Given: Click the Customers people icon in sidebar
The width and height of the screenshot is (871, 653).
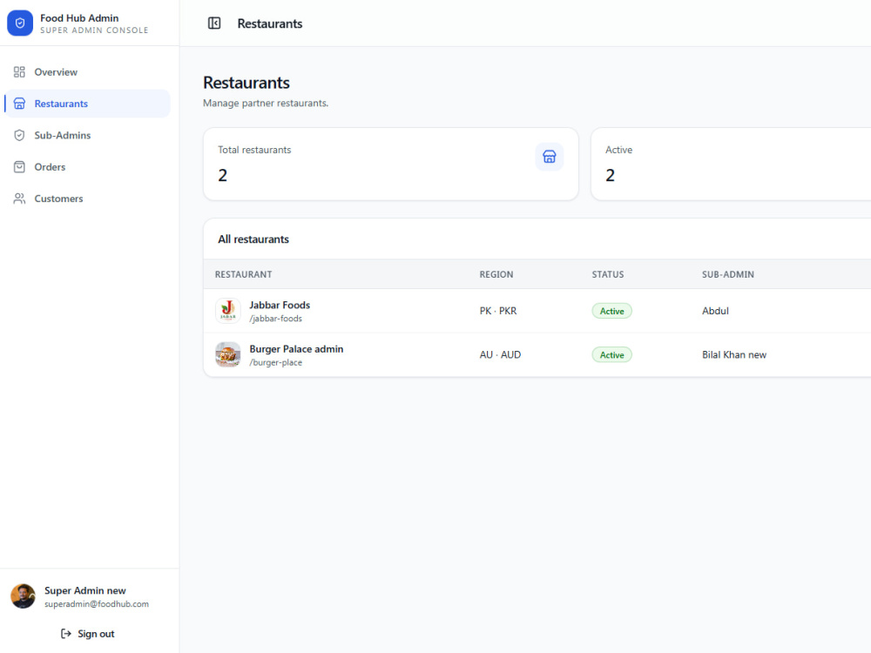Looking at the screenshot, I should click(x=19, y=199).
